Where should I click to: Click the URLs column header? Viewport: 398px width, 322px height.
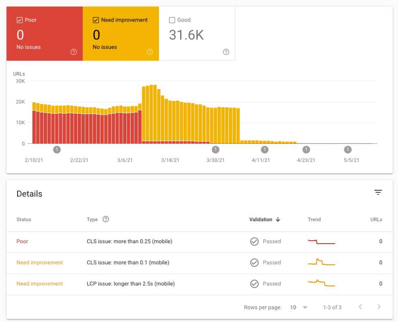coord(376,219)
